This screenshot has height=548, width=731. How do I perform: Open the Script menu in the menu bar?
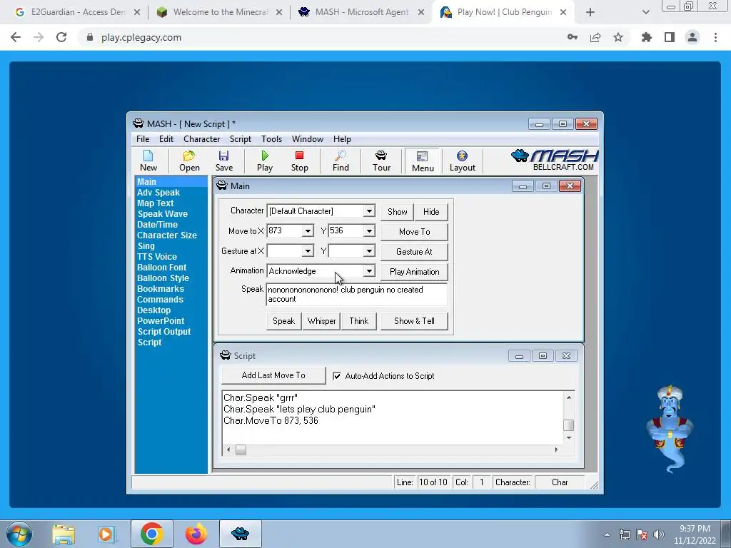click(x=240, y=139)
